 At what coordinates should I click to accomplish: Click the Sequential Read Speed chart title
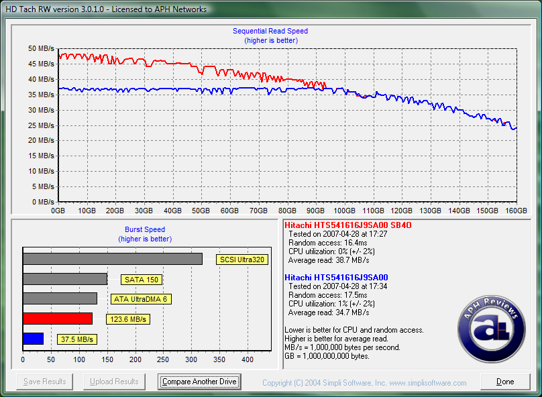(x=270, y=31)
